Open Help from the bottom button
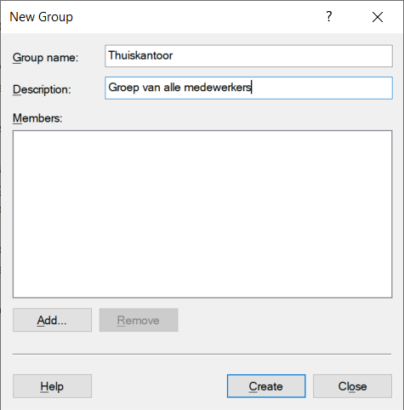The height and width of the screenshot is (410, 404). point(52,386)
